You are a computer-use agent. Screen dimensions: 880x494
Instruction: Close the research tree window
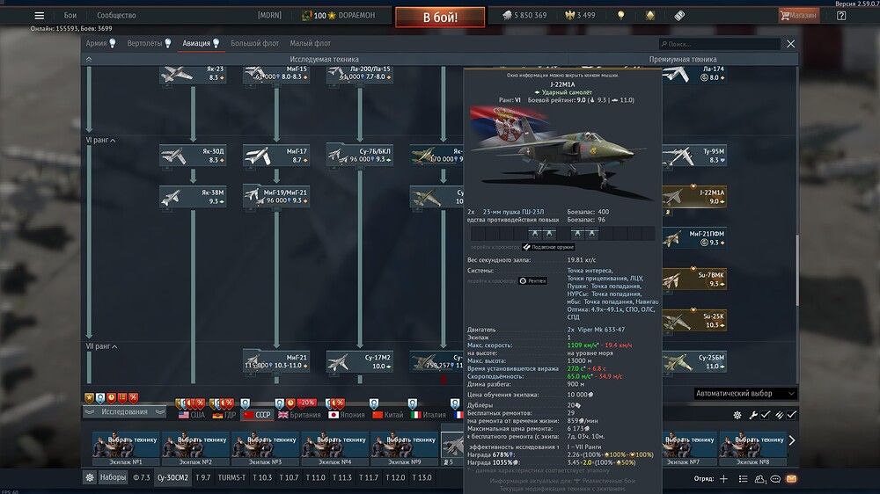(x=790, y=44)
